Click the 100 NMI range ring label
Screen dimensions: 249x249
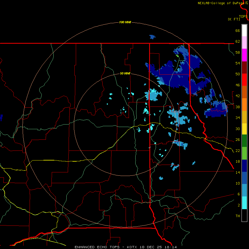(x=125, y=22)
